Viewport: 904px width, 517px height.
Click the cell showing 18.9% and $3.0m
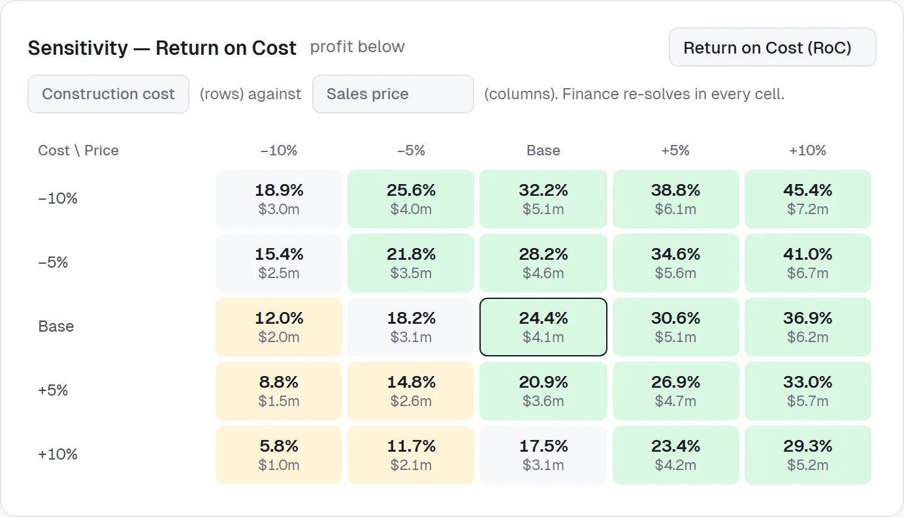tap(279, 199)
